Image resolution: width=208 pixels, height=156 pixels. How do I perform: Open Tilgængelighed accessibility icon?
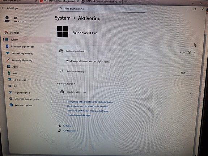(10, 92)
